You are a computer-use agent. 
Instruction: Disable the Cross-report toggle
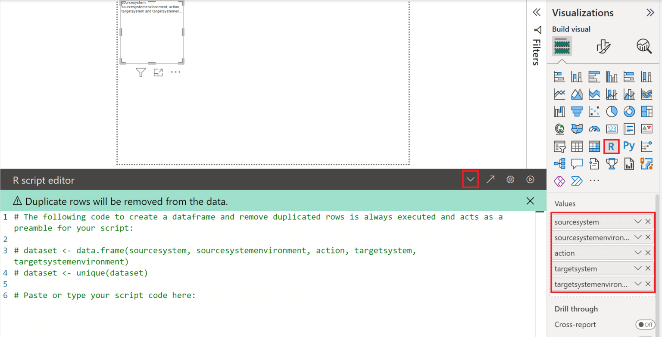pyautogui.click(x=645, y=324)
